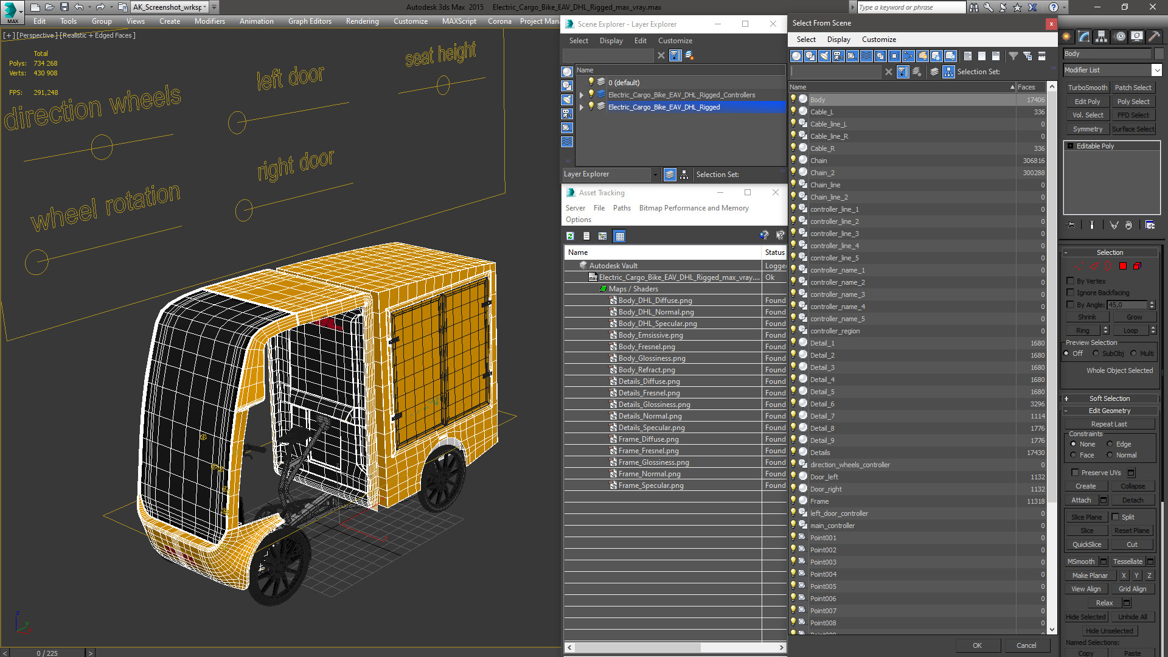Select the Polygon sub-object level icon
Screen dimensions: 1168x657
point(1123,266)
